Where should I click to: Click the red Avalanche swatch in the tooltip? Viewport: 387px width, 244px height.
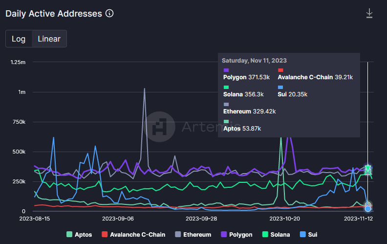coord(280,70)
